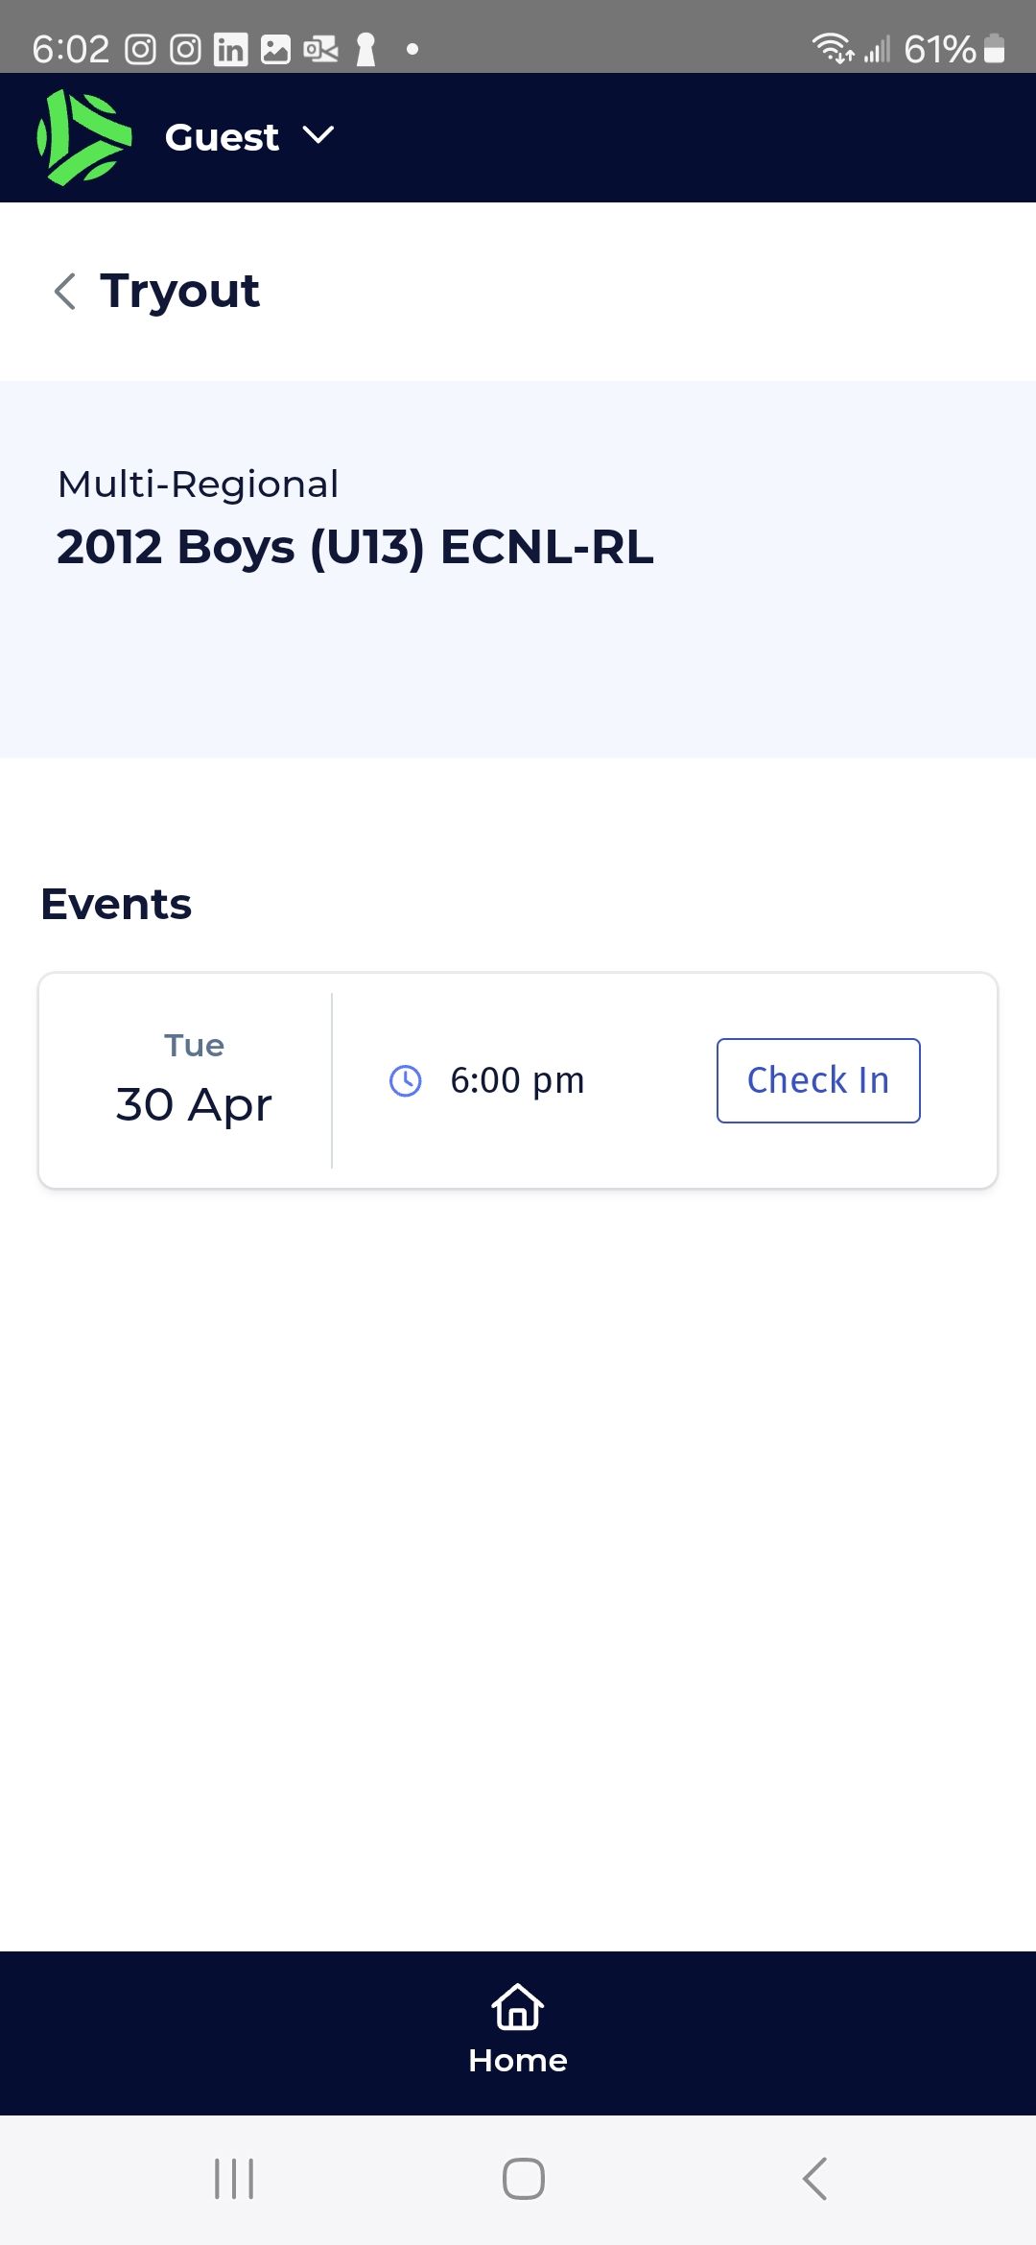Tap the Android back navigation arrow
This screenshot has width=1036, height=2245.
click(x=814, y=2179)
